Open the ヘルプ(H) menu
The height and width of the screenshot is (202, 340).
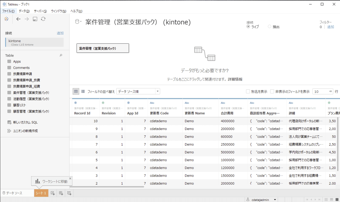pyautogui.click(x=76, y=11)
